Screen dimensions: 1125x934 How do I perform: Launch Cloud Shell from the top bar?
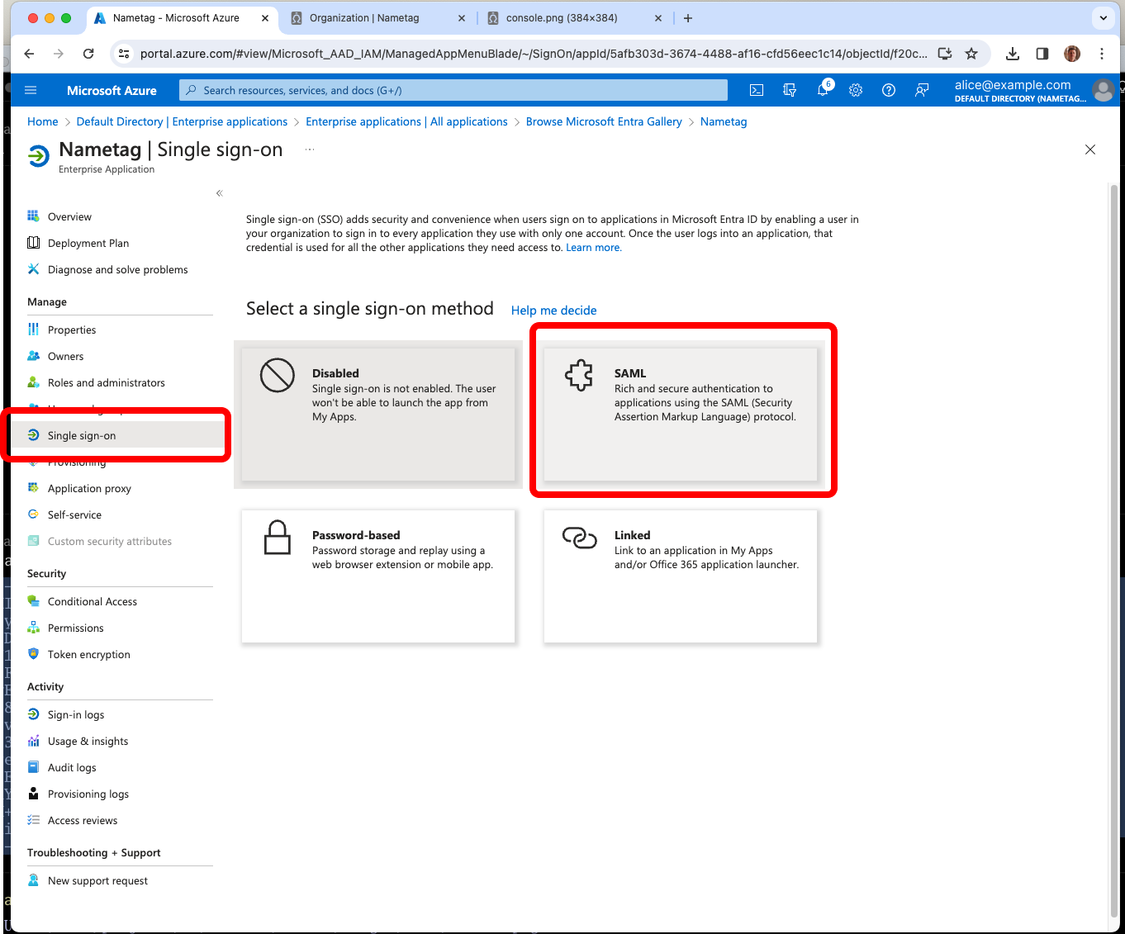coord(757,90)
